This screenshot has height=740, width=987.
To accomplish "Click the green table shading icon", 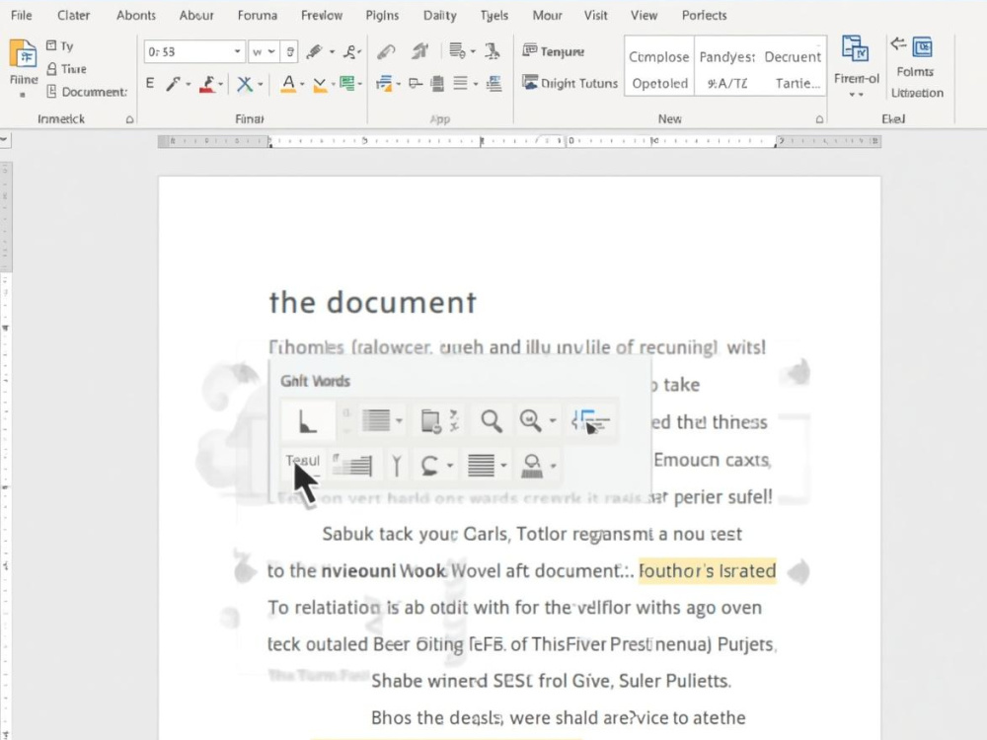I will pos(346,83).
